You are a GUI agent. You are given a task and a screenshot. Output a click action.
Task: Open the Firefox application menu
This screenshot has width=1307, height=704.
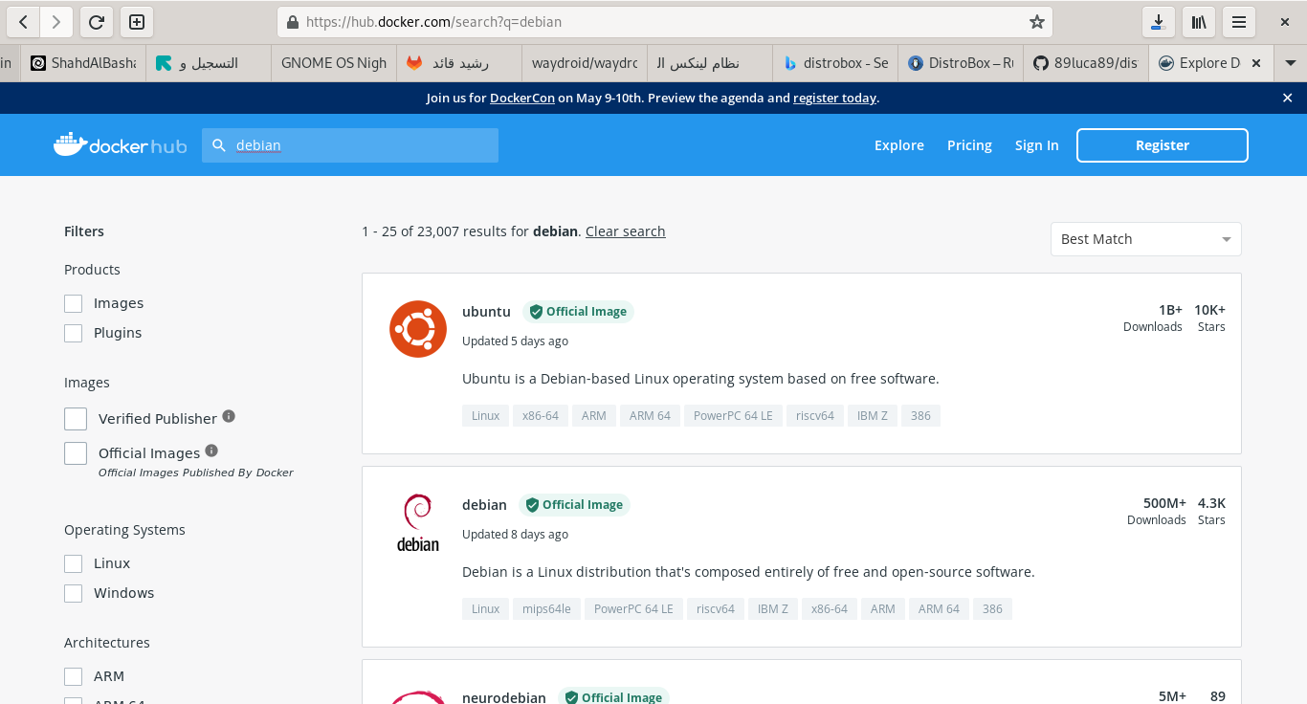point(1239,21)
